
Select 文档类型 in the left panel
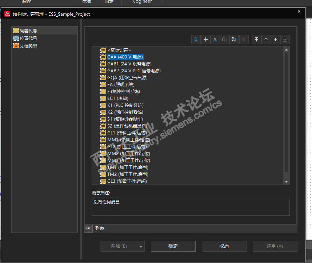pyautogui.click(x=28, y=46)
